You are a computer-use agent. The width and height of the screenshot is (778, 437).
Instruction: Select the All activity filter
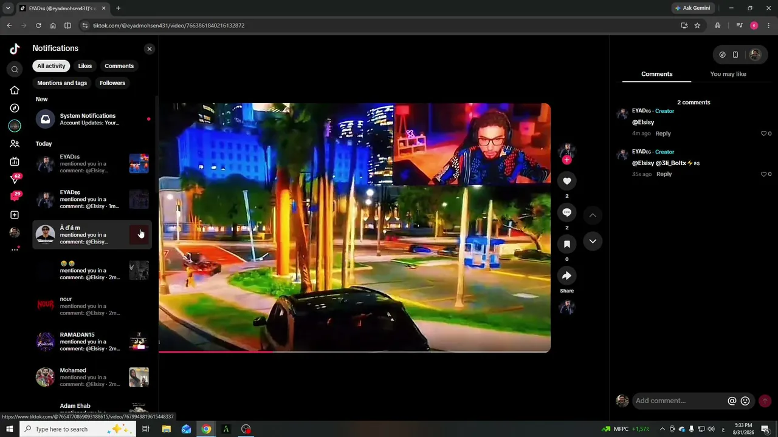(x=51, y=66)
